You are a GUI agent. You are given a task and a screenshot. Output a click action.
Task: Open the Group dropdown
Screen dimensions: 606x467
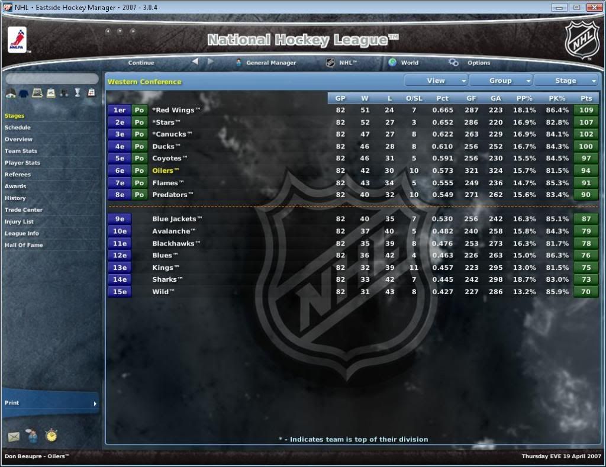tap(501, 81)
